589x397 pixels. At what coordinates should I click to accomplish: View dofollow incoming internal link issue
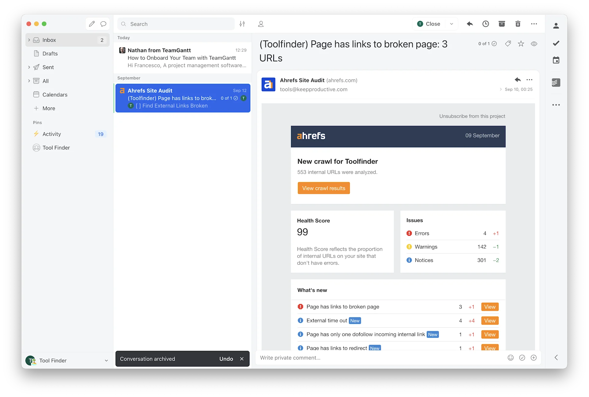pos(490,334)
